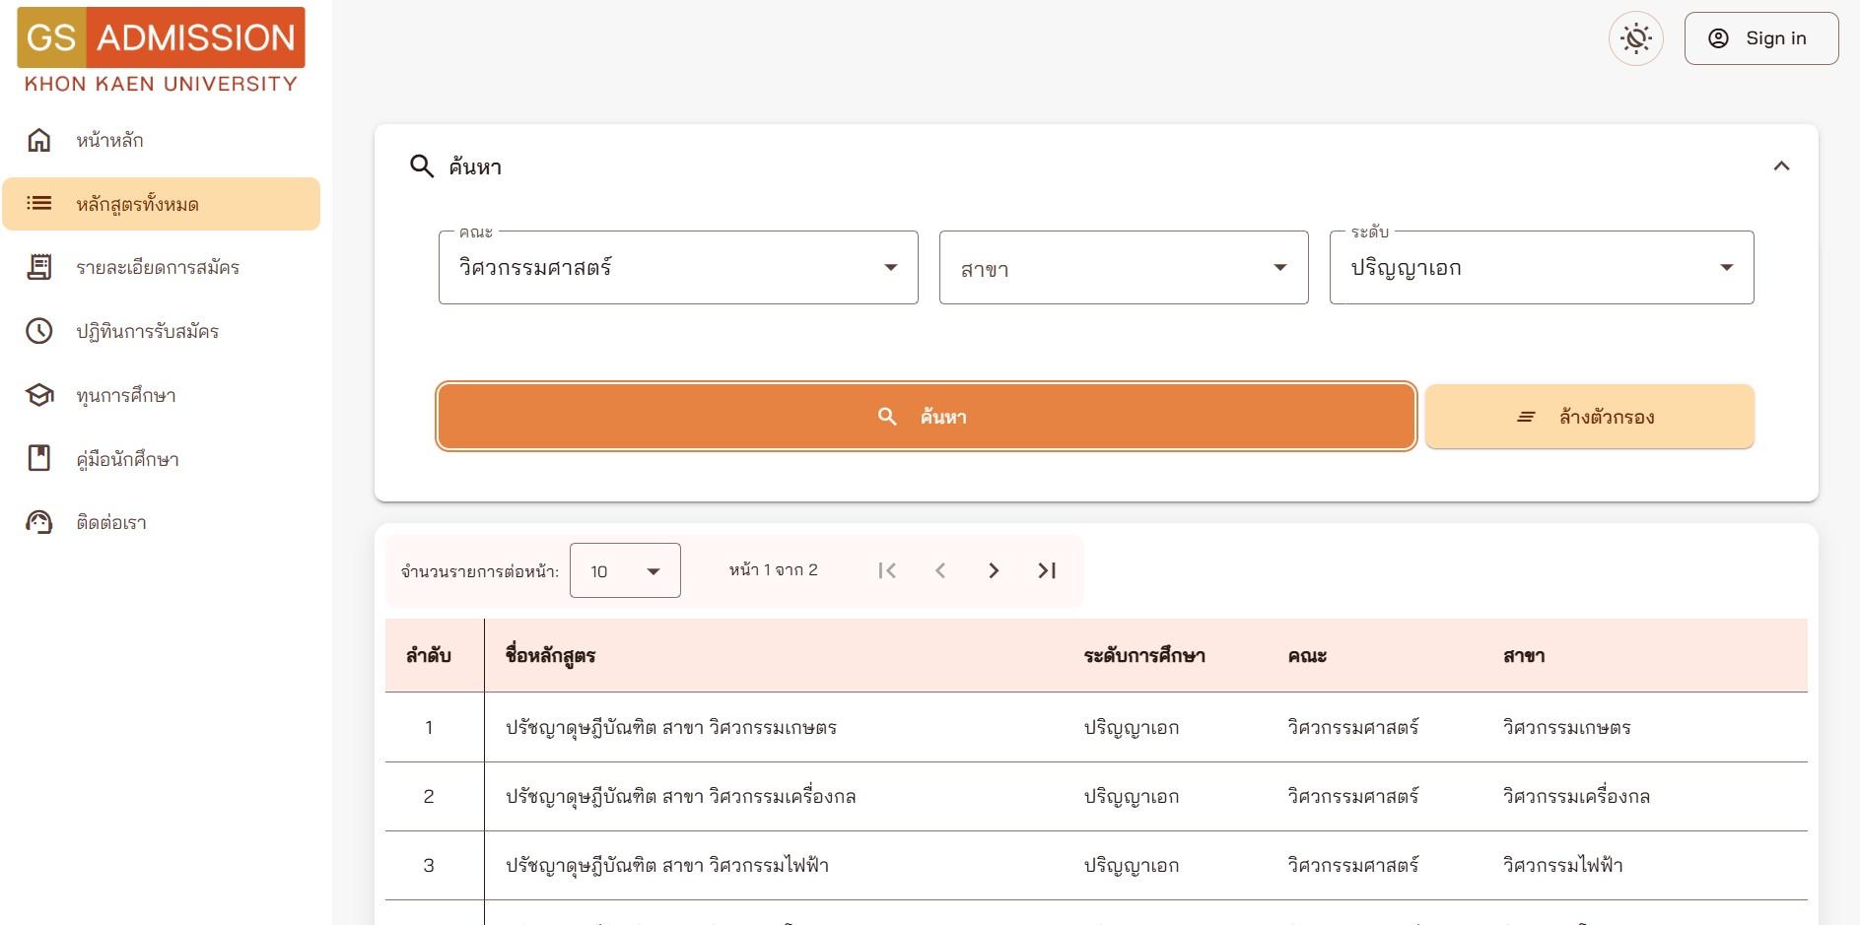Click the book icon for คู่มือนักศึกษา
Viewport: 1860px width, 925px height.
pos(39,458)
